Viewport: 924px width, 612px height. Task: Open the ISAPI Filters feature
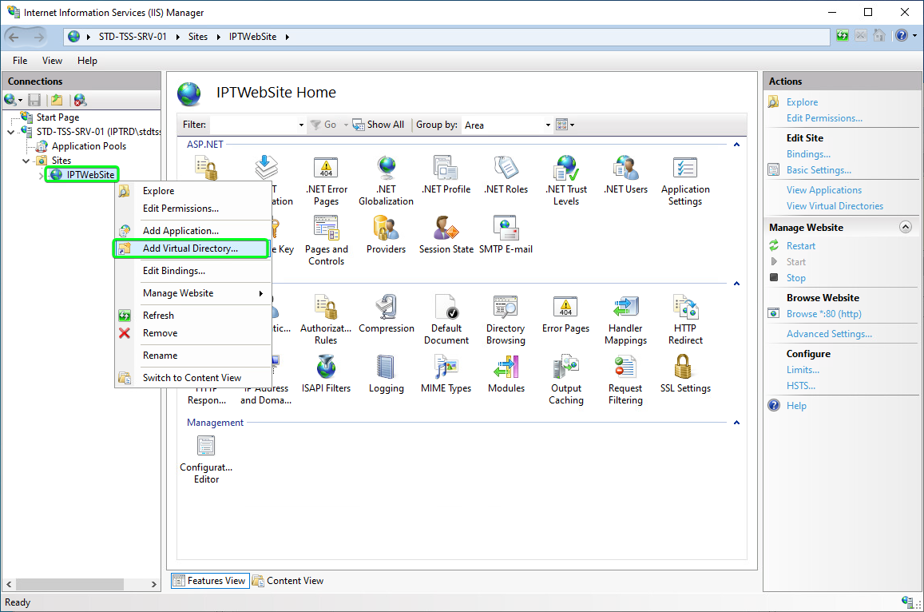point(326,375)
